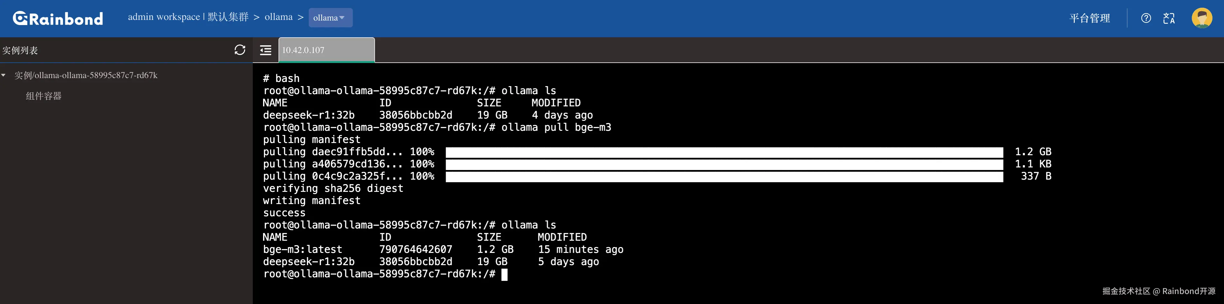Select the 组件容器 container item
The width and height of the screenshot is (1224, 304).
pos(43,96)
